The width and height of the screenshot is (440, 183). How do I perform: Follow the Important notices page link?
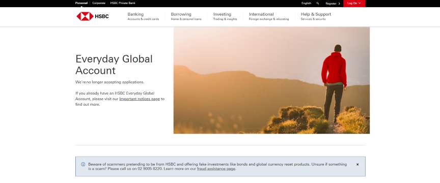pos(140,99)
